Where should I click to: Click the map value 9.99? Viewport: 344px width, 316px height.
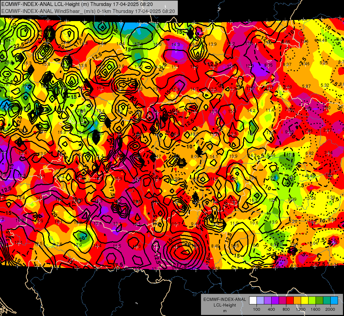(x=292, y=199)
